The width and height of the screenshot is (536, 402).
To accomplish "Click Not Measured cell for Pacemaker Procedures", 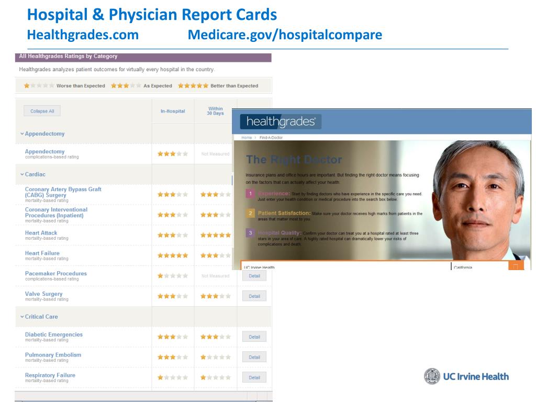I will tap(215, 276).
